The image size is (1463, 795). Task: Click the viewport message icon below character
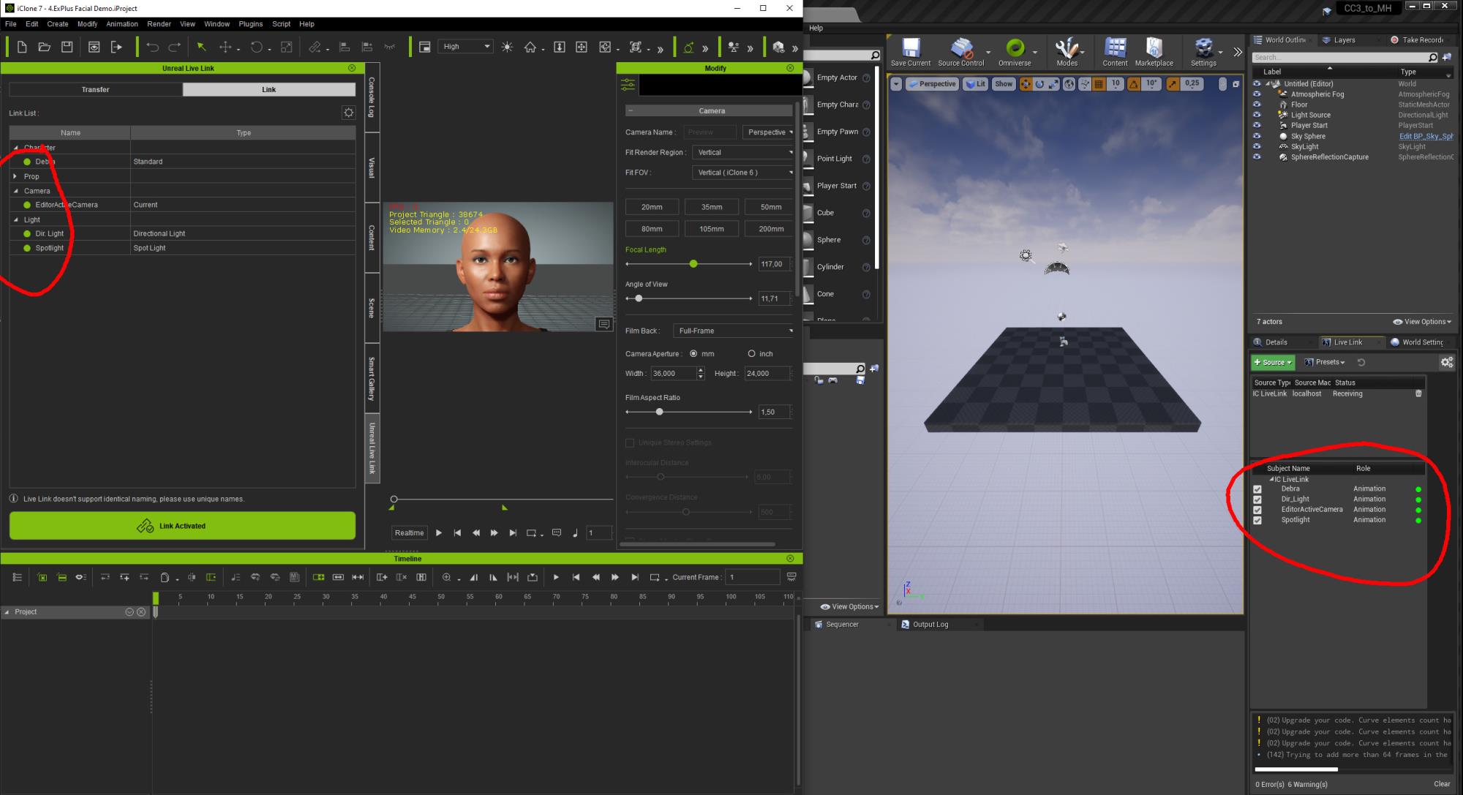pos(603,324)
